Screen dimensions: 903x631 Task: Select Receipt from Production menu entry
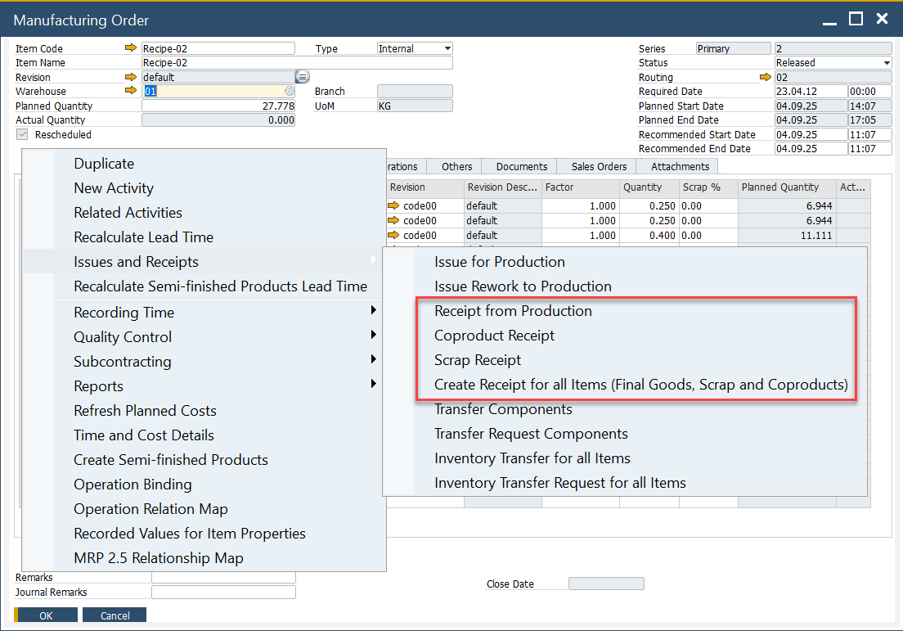click(x=513, y=311)
